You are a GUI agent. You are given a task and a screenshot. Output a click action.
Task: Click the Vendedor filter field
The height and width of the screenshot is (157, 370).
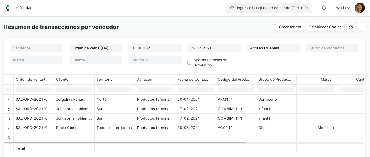(x=36, y=48)
